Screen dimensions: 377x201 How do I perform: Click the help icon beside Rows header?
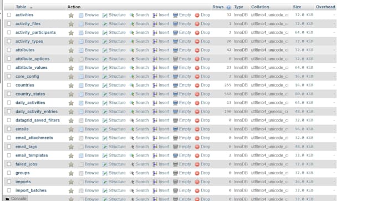click(228, 7)
